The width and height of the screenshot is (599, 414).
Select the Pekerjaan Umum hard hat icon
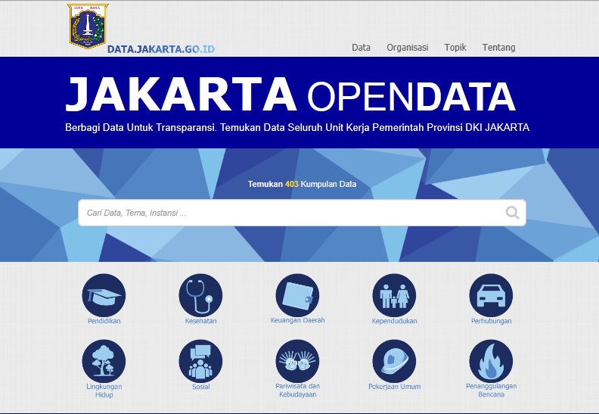pos(394,361)
